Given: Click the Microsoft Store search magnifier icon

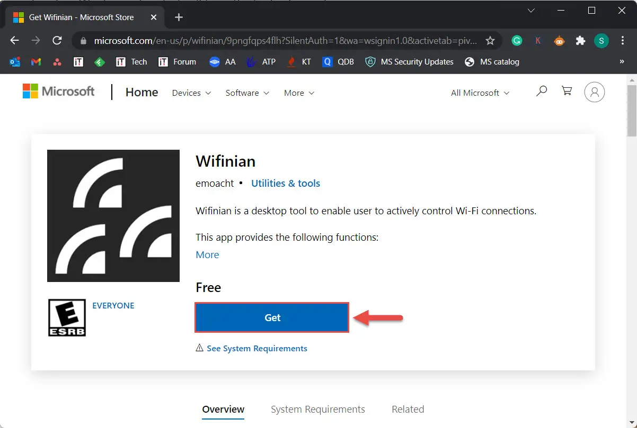Looking at the screenshot, I should point(541,92).
